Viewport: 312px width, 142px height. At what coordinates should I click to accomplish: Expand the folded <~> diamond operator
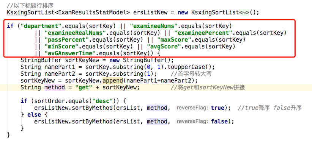pyautogui.click(x=244, y=12)
